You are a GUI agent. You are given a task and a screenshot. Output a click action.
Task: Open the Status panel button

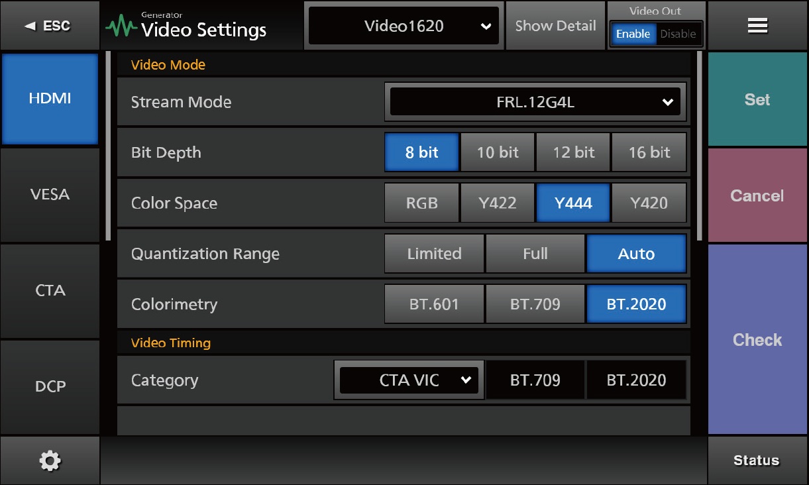[x=757, y=460]
